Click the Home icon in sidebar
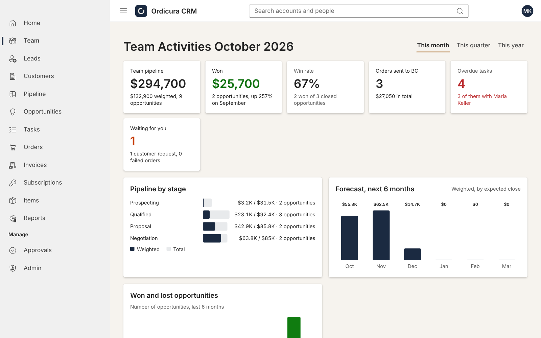Image resolution: width=541 pixels, height=338 pixels. [x=13, y=23]
